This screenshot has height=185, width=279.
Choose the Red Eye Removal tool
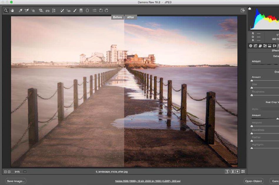pyautogui.click(x=68, y=11)
